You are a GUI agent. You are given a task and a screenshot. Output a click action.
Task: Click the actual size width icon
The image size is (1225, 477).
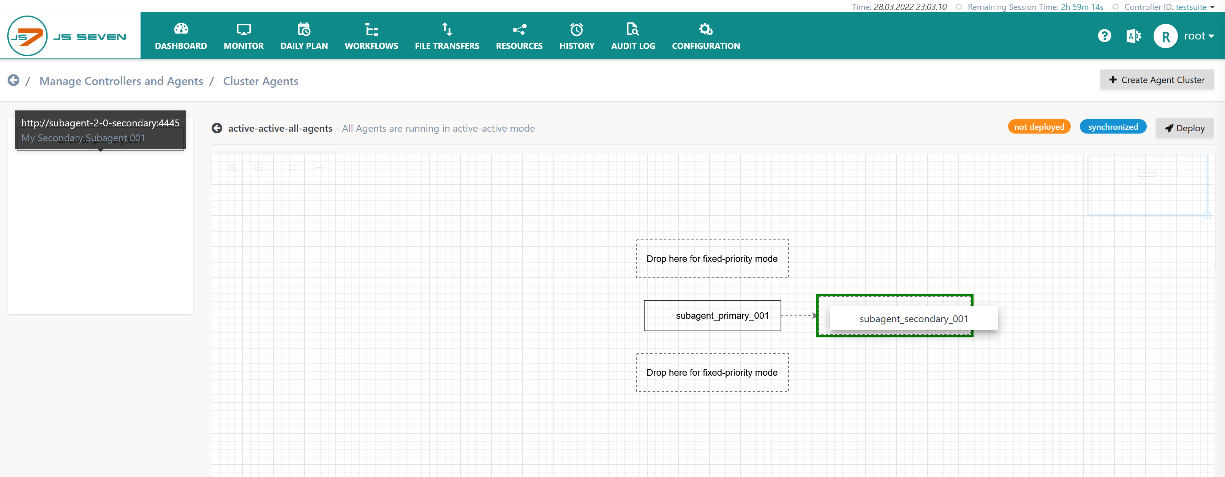[319, 168]
